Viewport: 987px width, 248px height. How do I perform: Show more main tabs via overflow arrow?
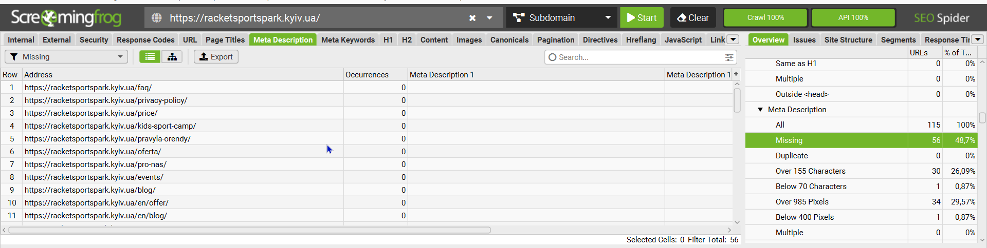[734, 39]
